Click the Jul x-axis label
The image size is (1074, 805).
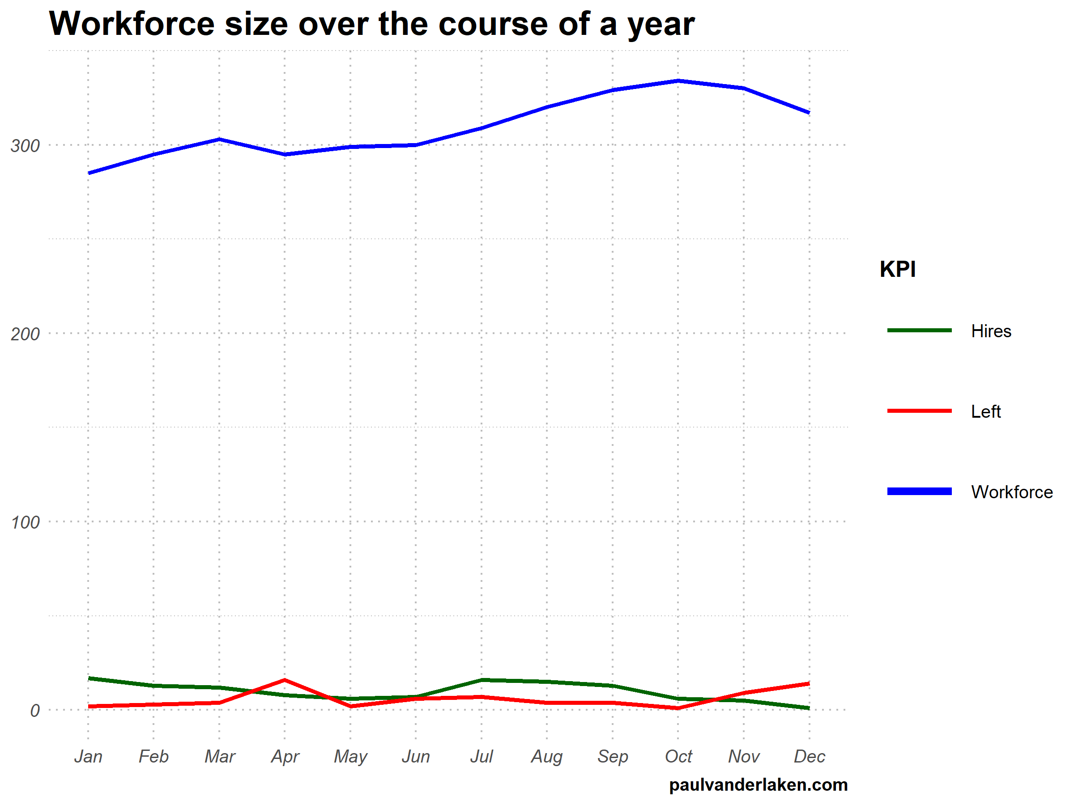pyautogui.click(x=481, y=756)
